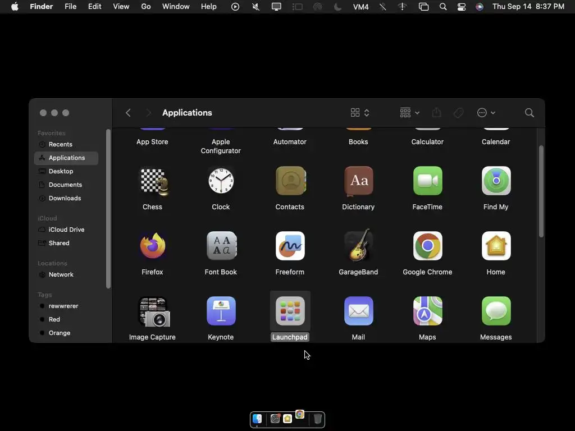575x431 pixels.
Task: Open search in the Finder toolbar
Action: tap(529, 113)
